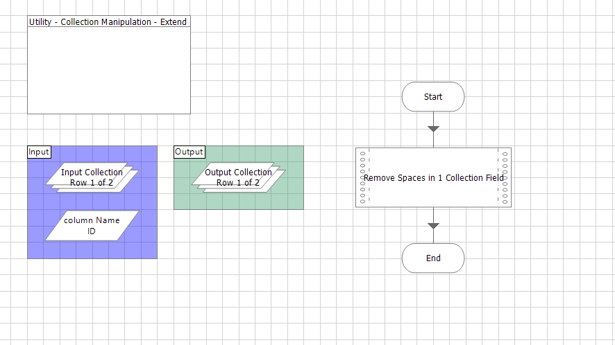Screen dimensions: 615x345
Task: Select the white Utility block body
Action: tap(108, 71)
